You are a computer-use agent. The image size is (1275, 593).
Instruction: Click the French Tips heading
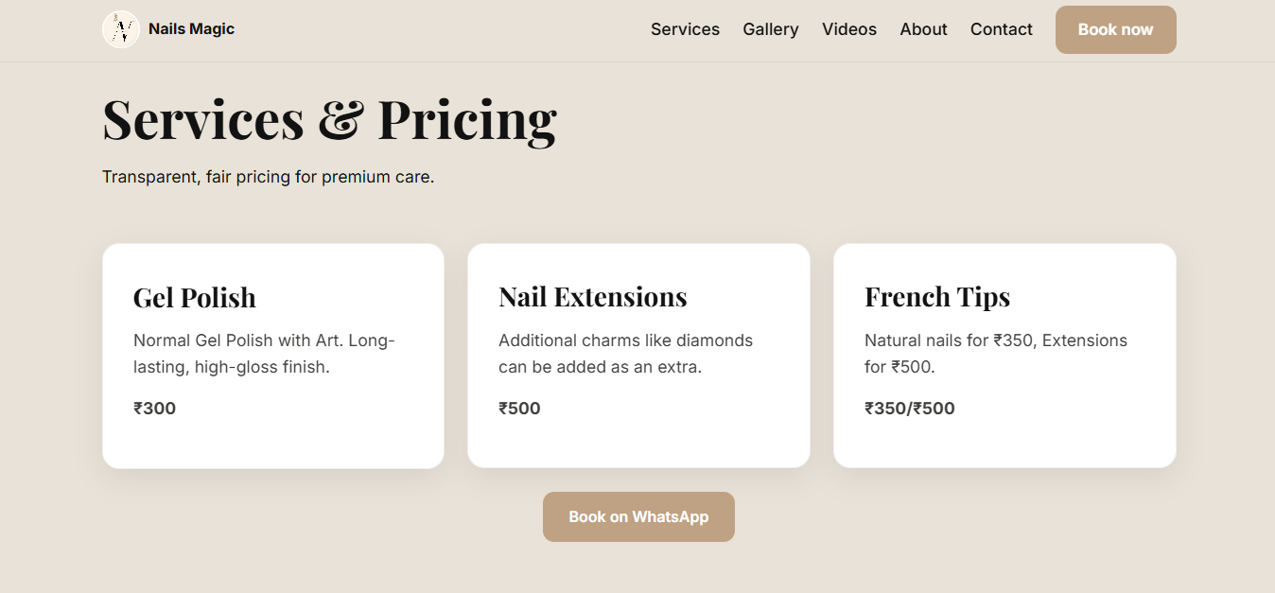(x=937, y=297)
